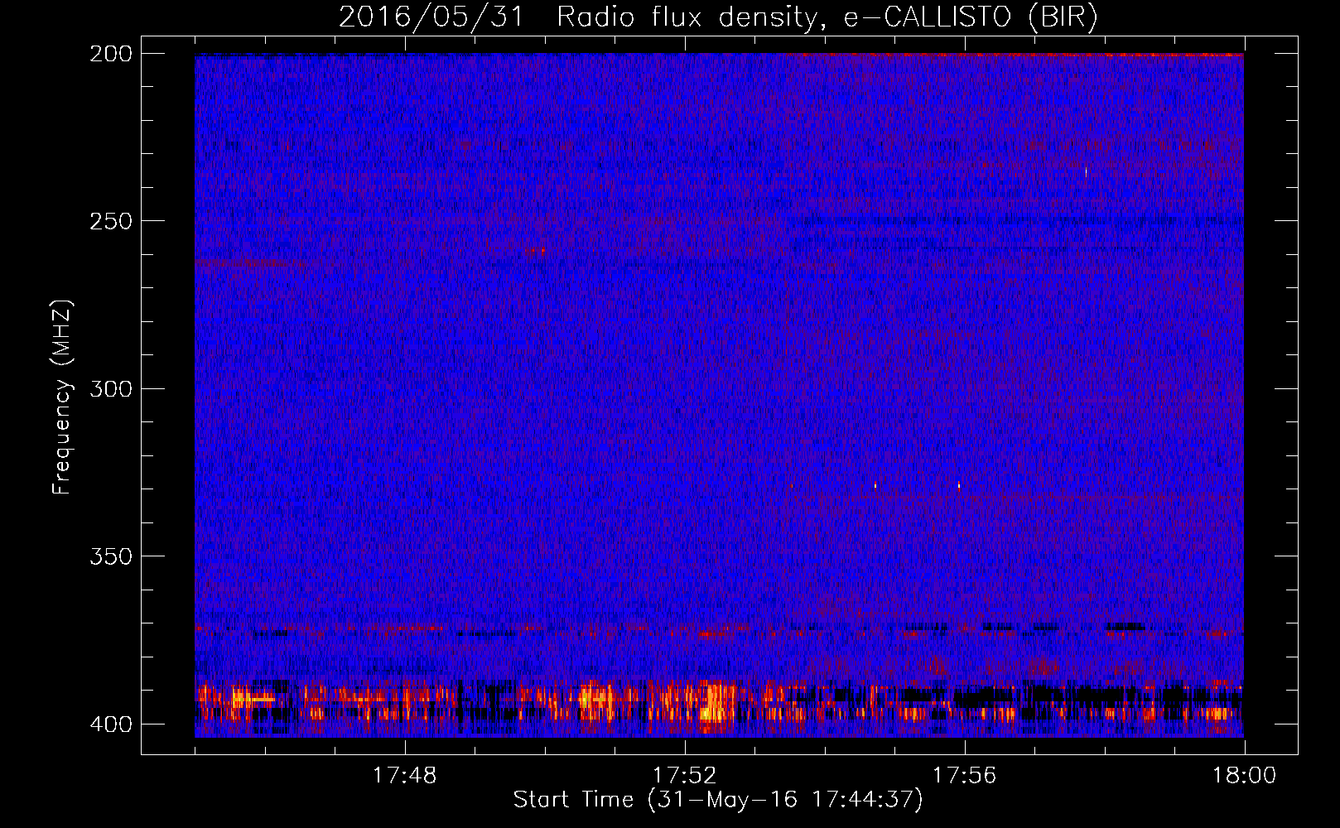Click the 400 frequency tick label
The height and width of the screenshot is (828, 1340).
point(110,724)
